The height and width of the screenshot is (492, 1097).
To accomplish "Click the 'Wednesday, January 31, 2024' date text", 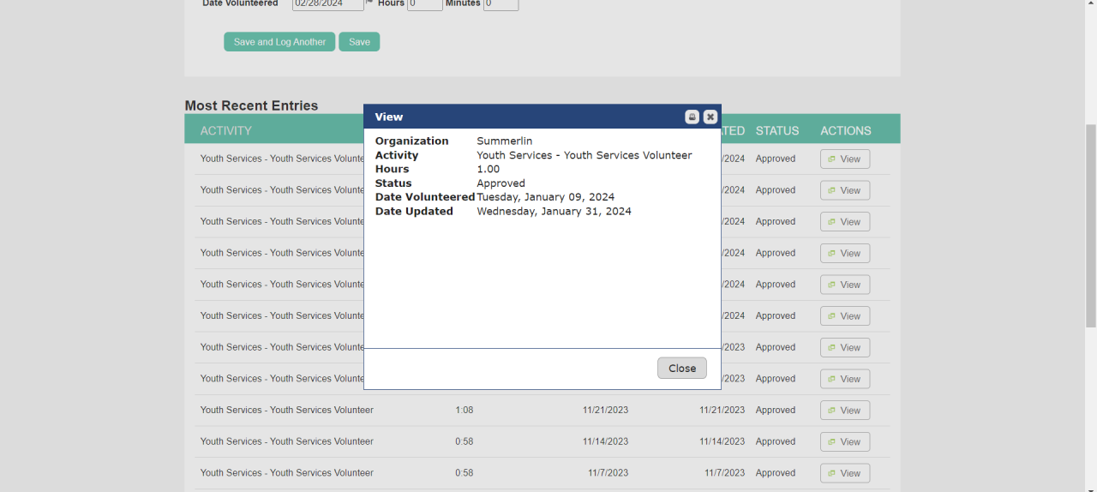I will point(554,211).
